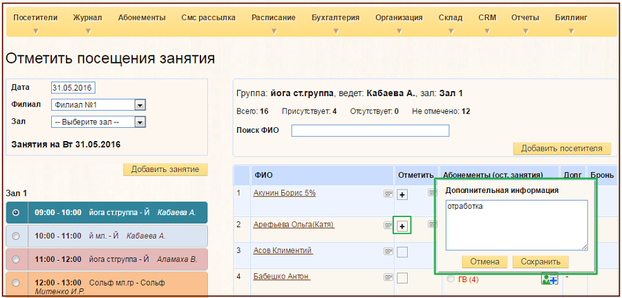Open info card icon beside Акунин Борис

point(388,193)
